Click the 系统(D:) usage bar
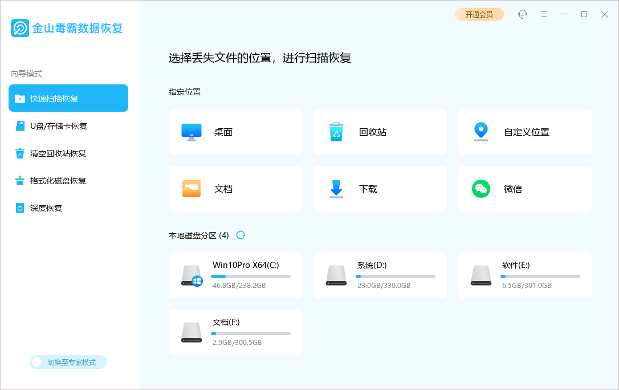The width and height of the screenshot is (619, 390). [x=396, y=277]
